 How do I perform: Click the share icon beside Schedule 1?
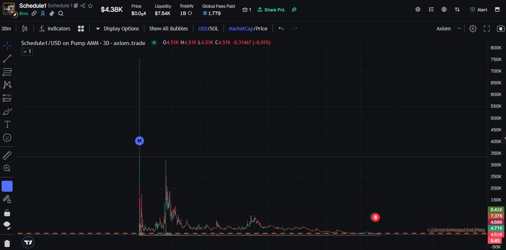tap(83, 6)
